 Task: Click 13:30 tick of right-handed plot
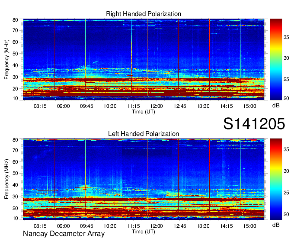[203, 106]
